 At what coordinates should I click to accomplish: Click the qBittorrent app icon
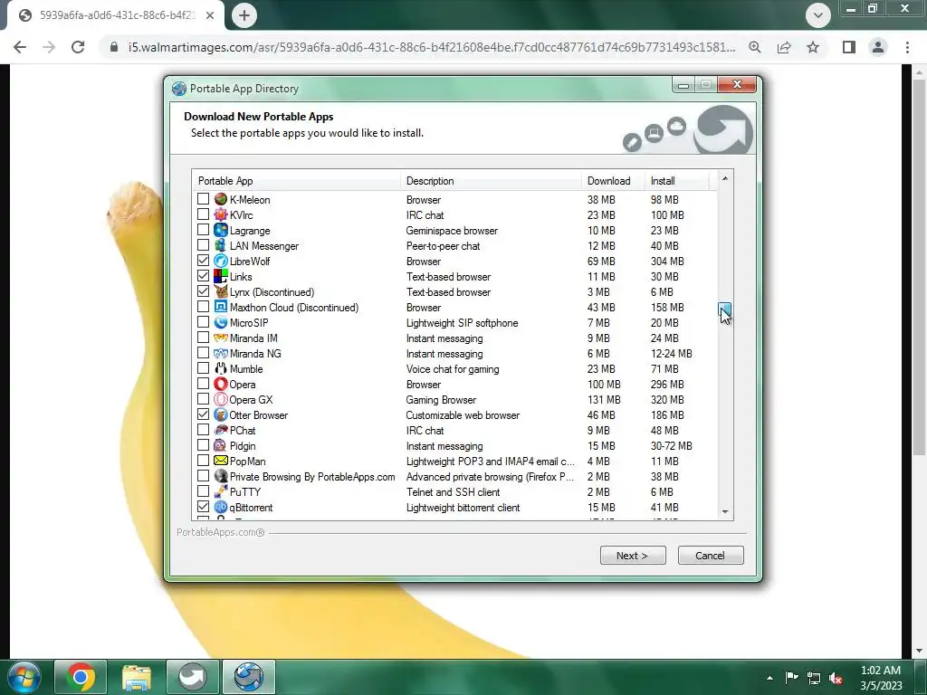click(x=221, y=507)
